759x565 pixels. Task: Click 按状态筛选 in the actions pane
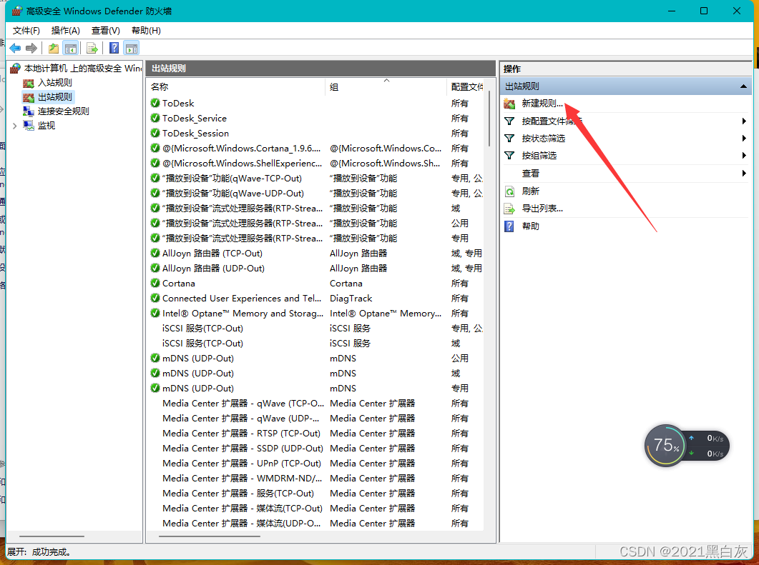543,139
